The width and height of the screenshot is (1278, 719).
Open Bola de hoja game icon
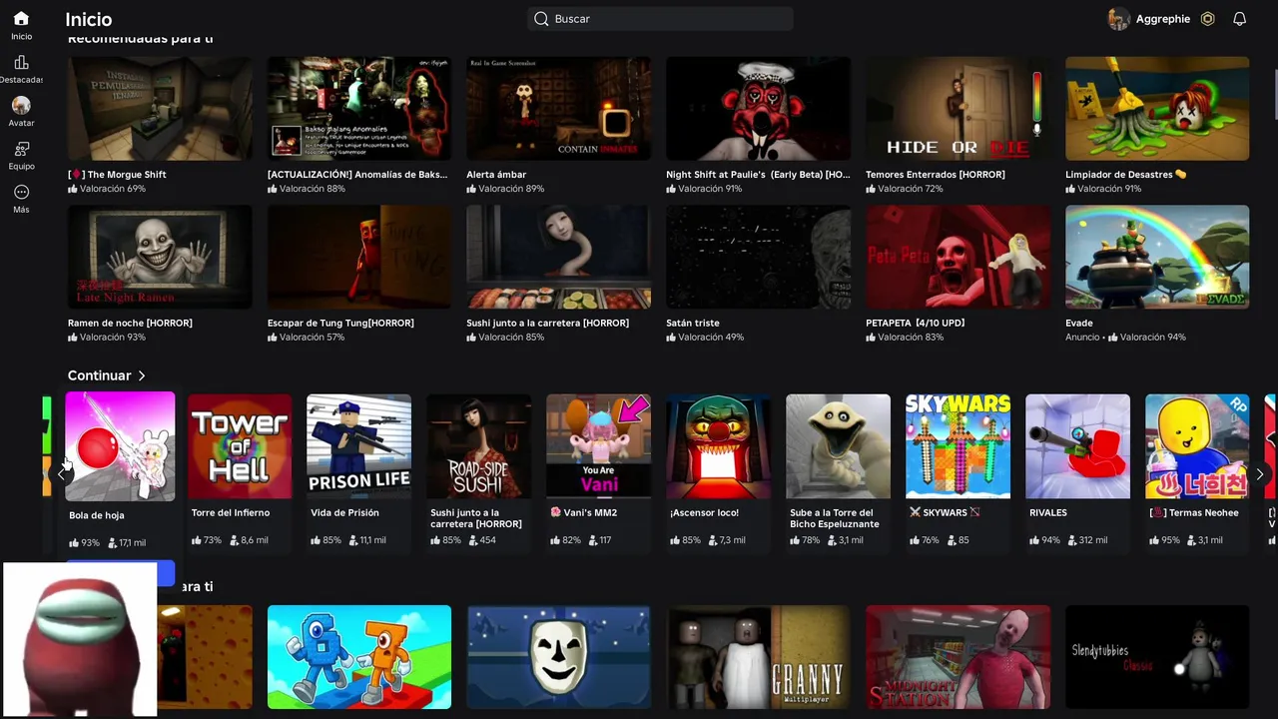[120, 446]
